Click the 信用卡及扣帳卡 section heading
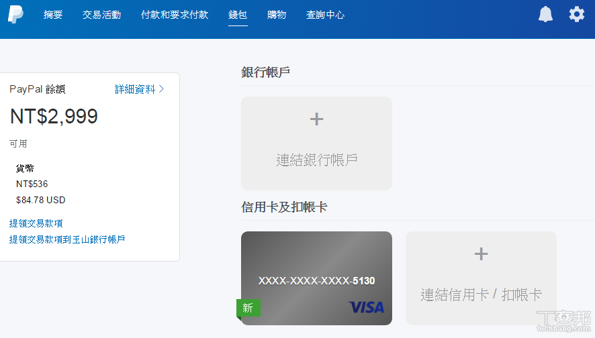Screen dimensions: 595x338 point(284,207)
